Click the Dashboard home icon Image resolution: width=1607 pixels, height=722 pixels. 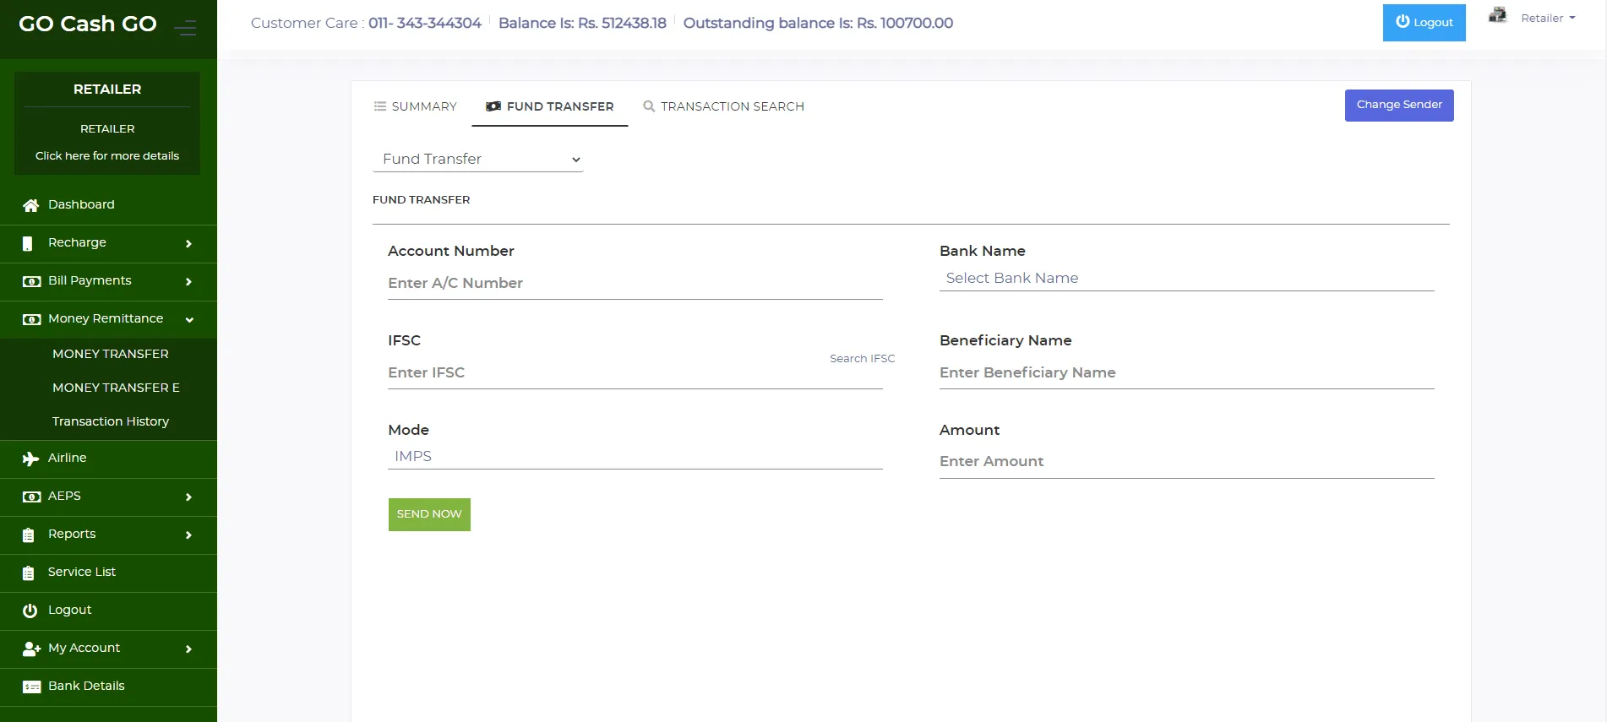(x=31, y=205)
